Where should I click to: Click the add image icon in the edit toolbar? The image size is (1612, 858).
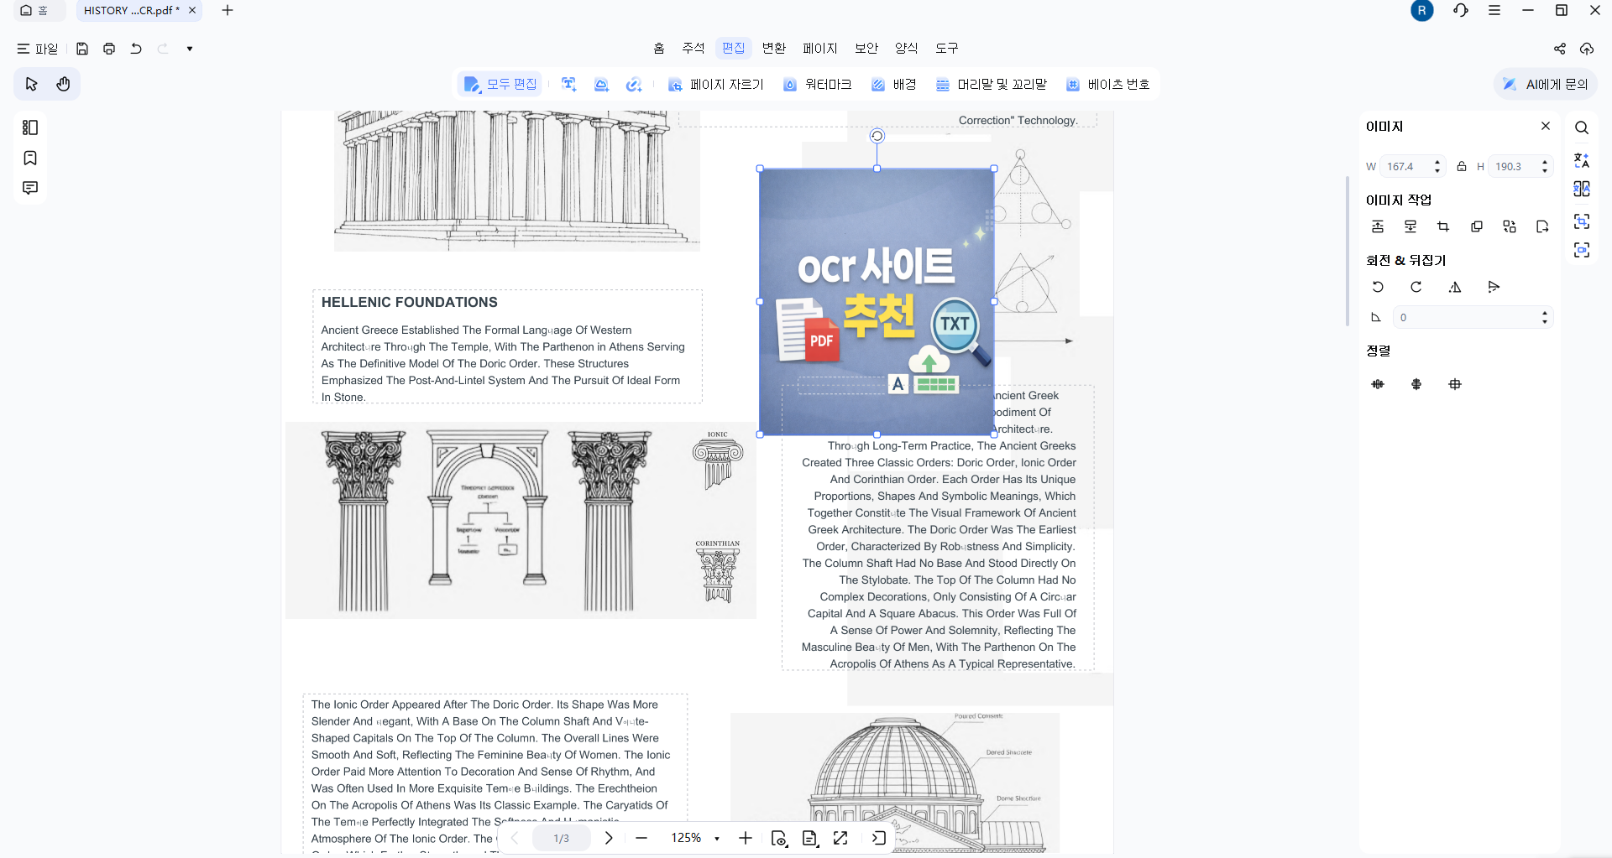(601, 84)
